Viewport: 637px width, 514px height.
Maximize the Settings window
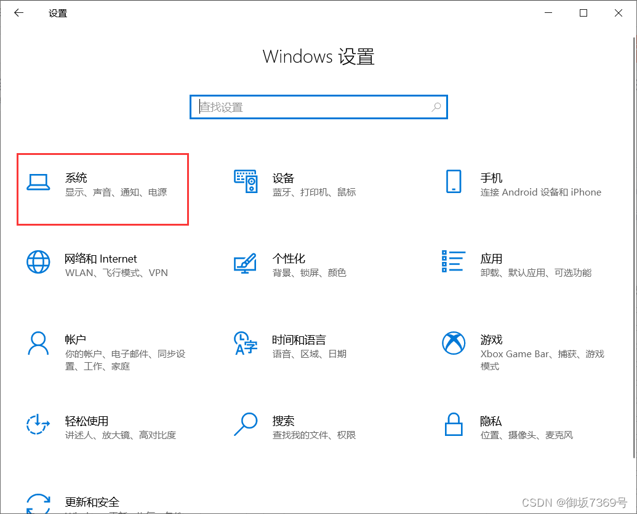click(x=583, y=13)
